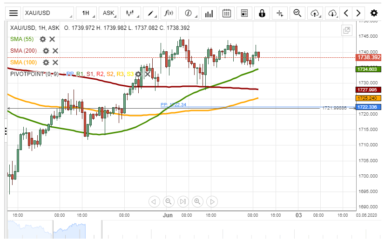Expand the 1H timeframe selector
The height and width of the screenshot is (241, 385).
click(86, 13)
